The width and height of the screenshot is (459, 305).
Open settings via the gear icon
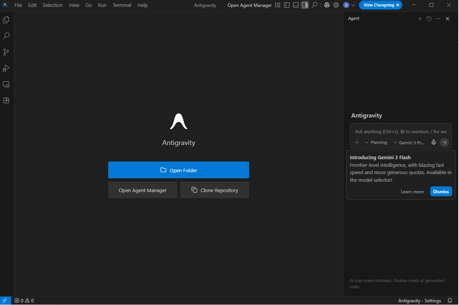(336, 5)
